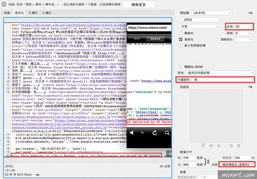Open the color table flyout menu icon
257x179 pixels.
coord(250,87)
